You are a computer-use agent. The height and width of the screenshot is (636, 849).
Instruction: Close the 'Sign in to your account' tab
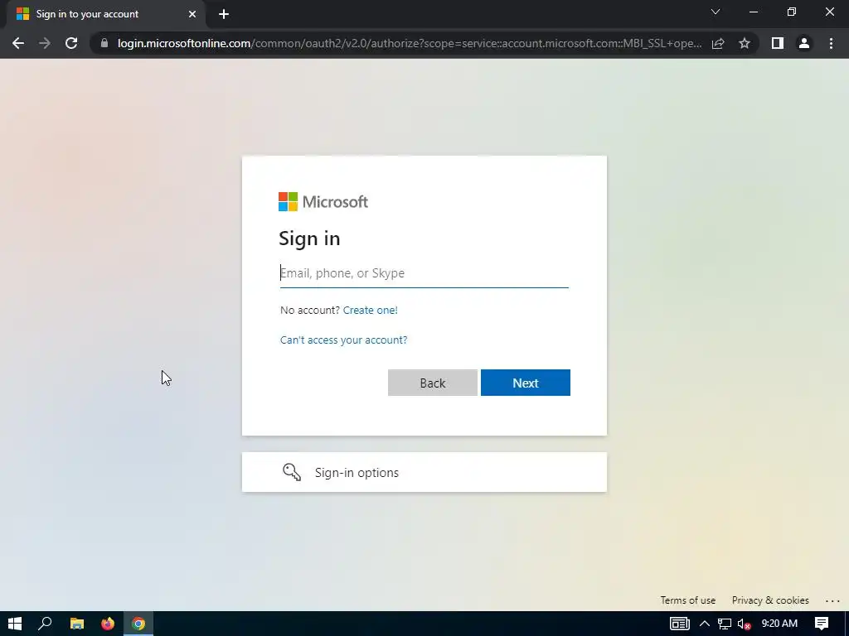click(x=192, y=14)
